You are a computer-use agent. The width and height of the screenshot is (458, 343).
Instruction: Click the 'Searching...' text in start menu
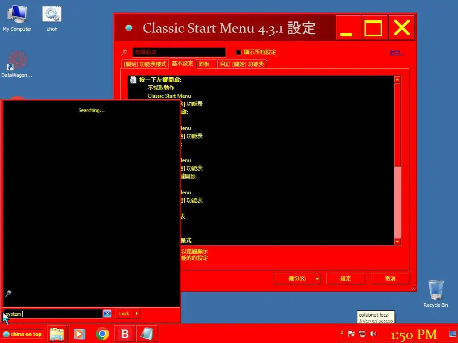click(x=91, y=110)
